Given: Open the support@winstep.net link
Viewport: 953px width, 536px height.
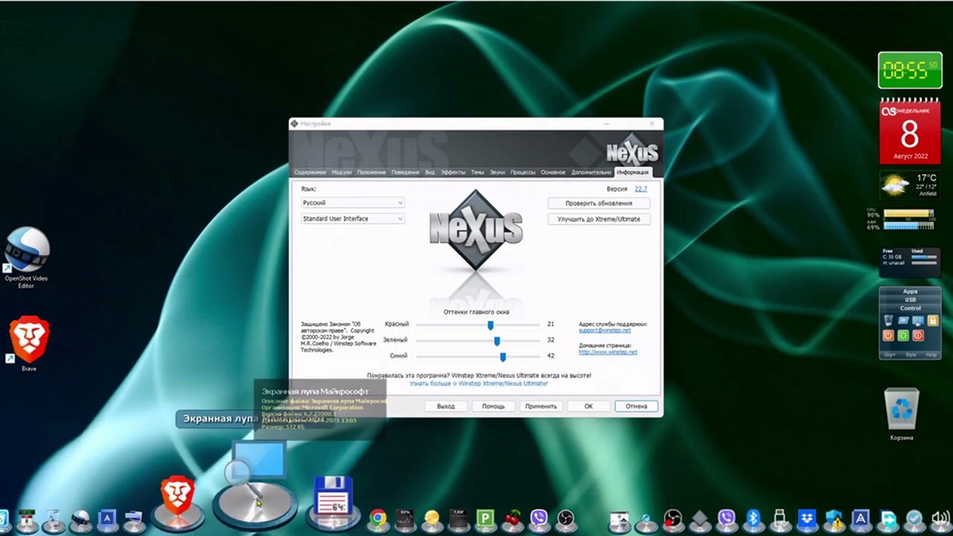Looking at the screenshot, I should click(605, 331).
